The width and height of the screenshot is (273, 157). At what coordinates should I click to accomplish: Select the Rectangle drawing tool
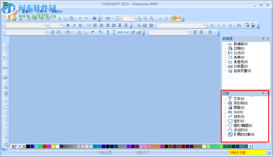(6, 107)
